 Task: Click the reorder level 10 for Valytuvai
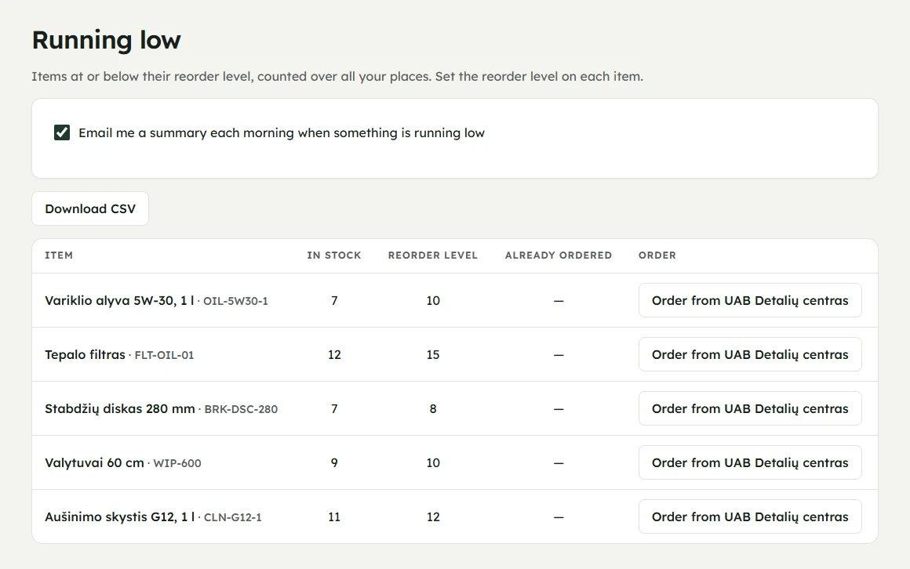(433, 462)
